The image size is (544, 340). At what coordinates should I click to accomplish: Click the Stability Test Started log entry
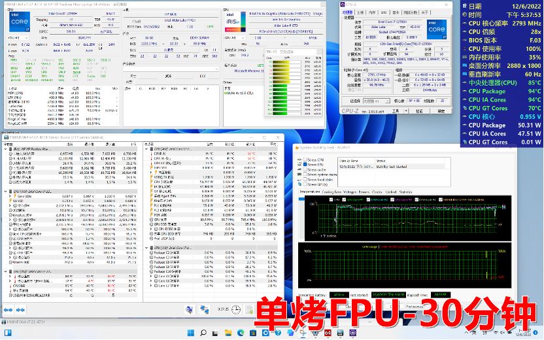(392, 167)
